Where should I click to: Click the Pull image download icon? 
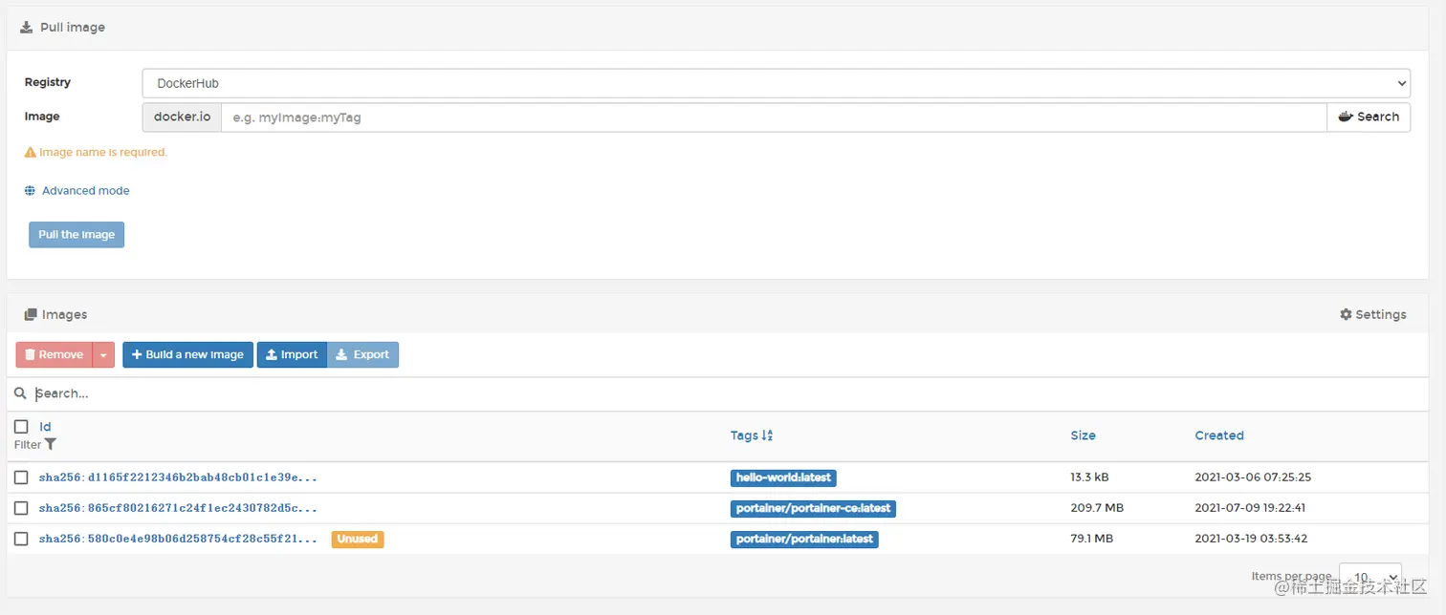(26, 28)
